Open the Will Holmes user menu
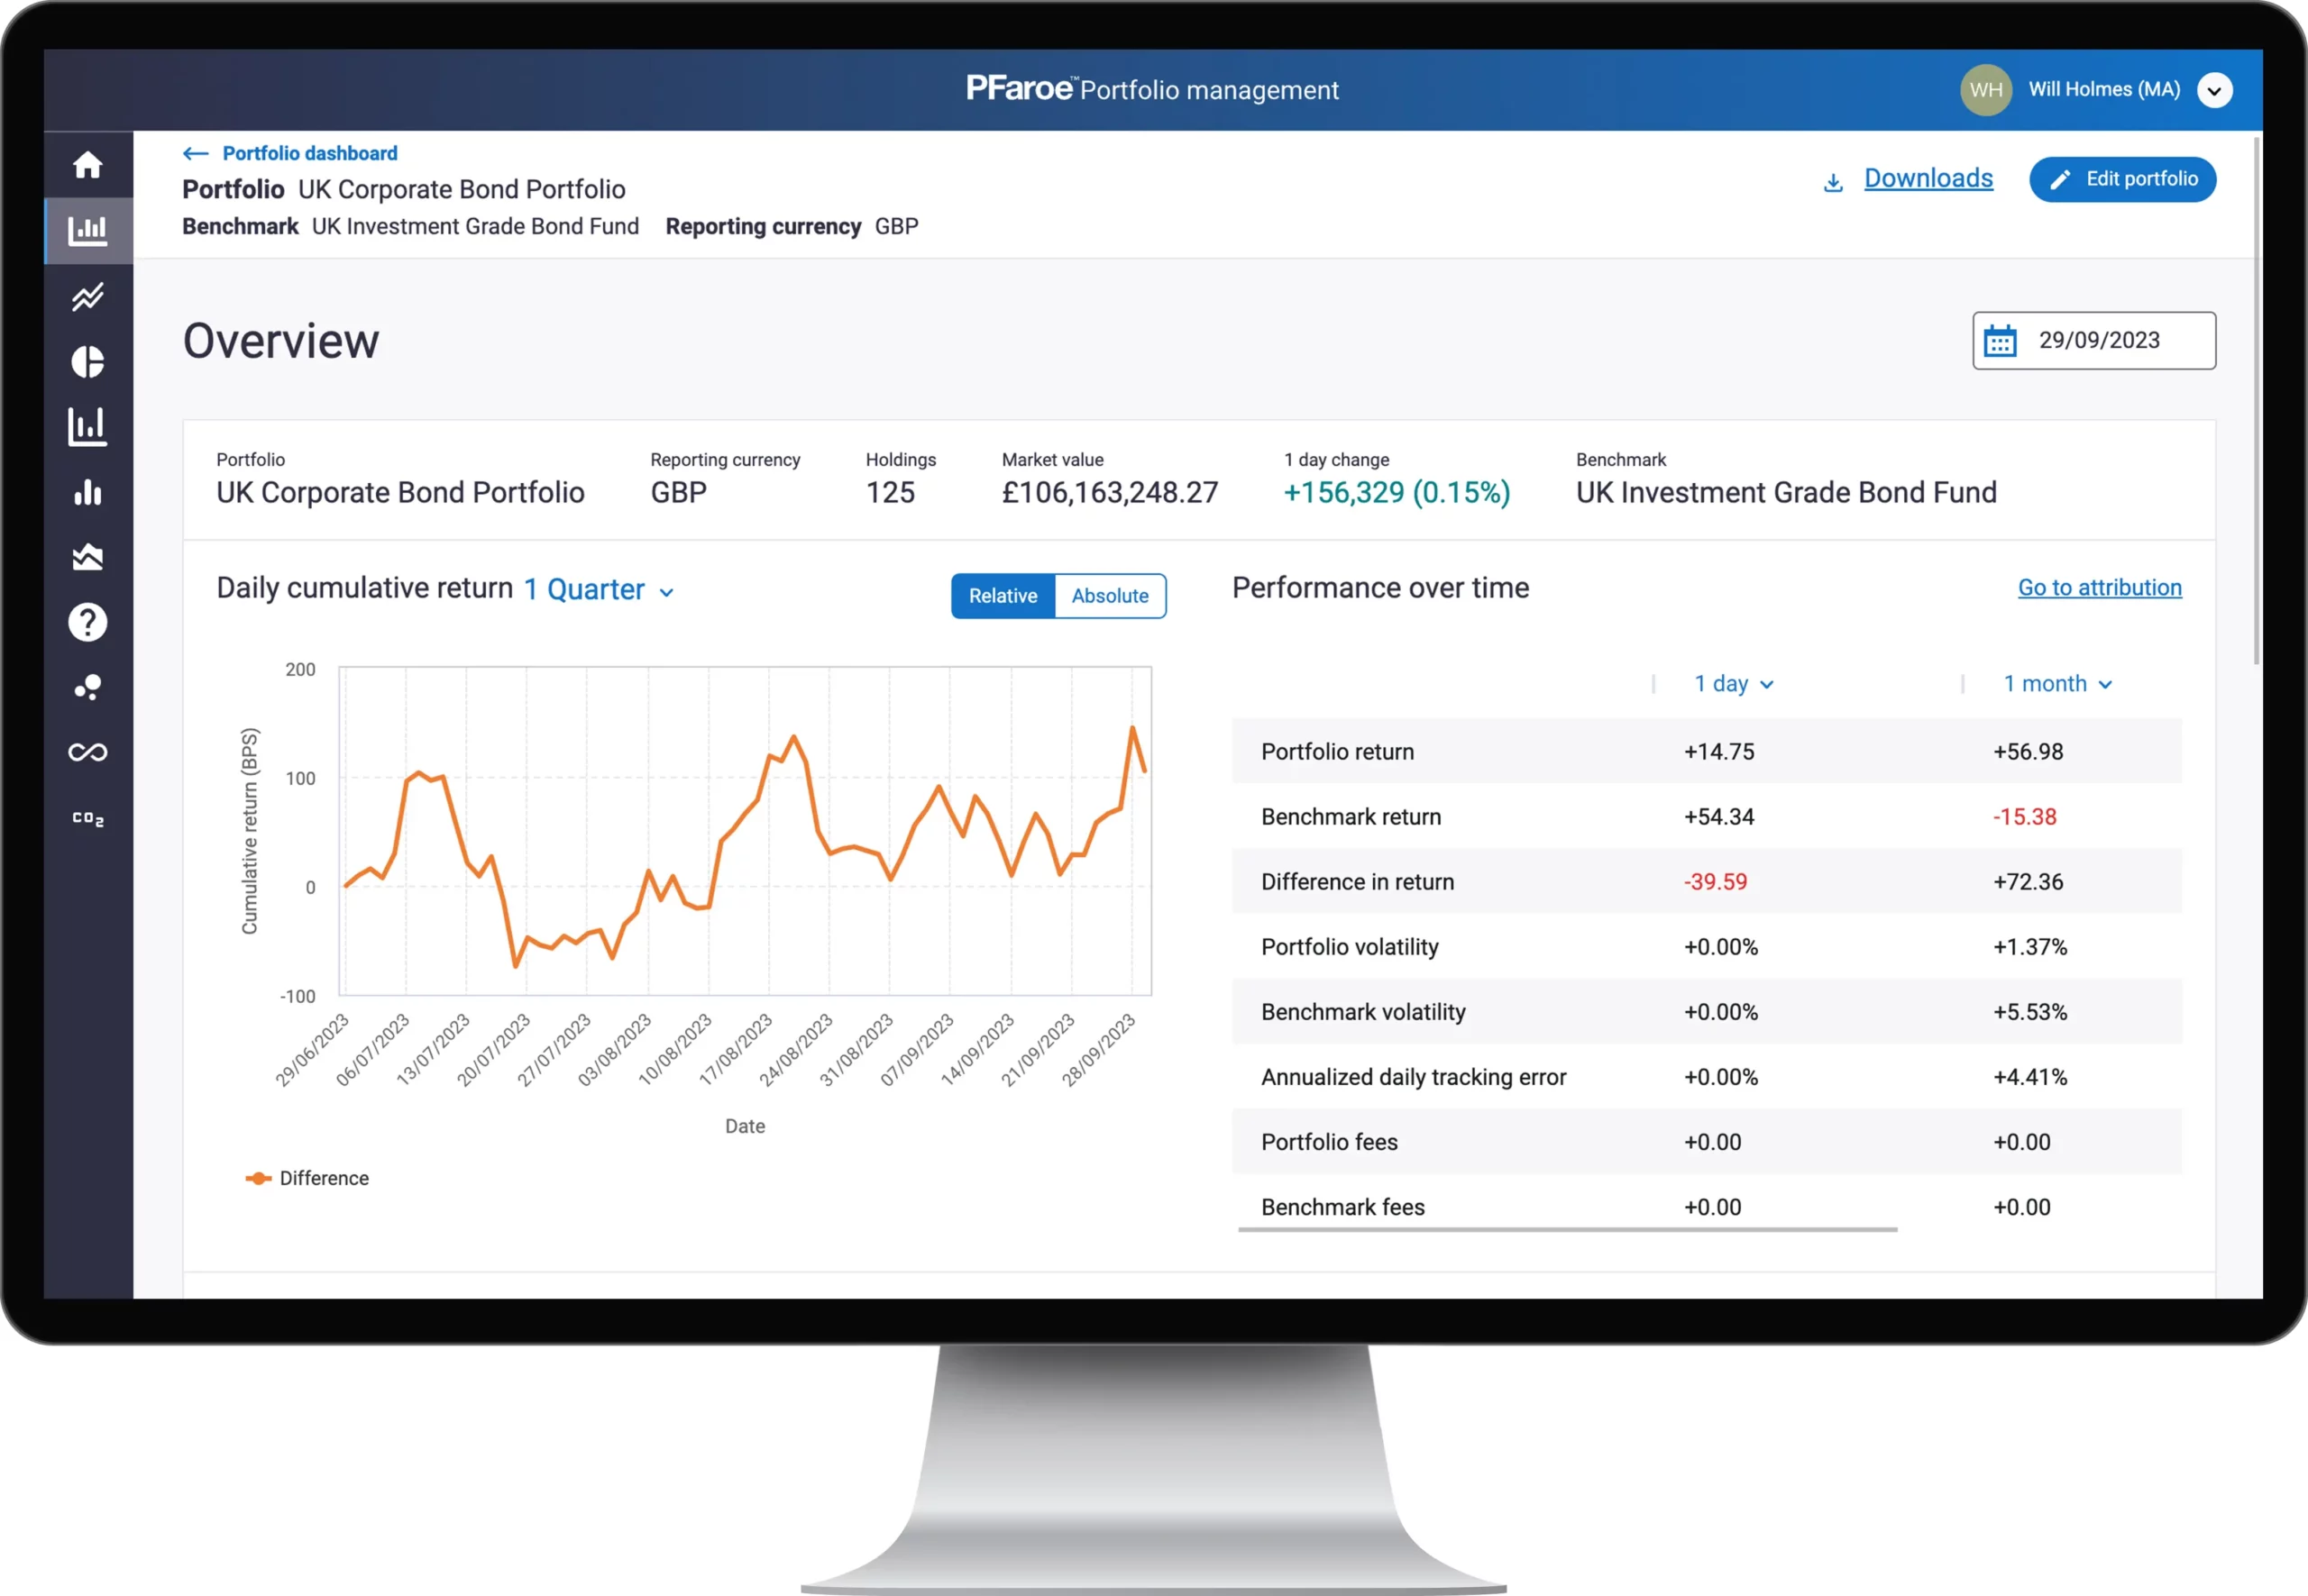Image resolution: width=2308 pixels, height=1596 pixels. [x=2215, y=90]
